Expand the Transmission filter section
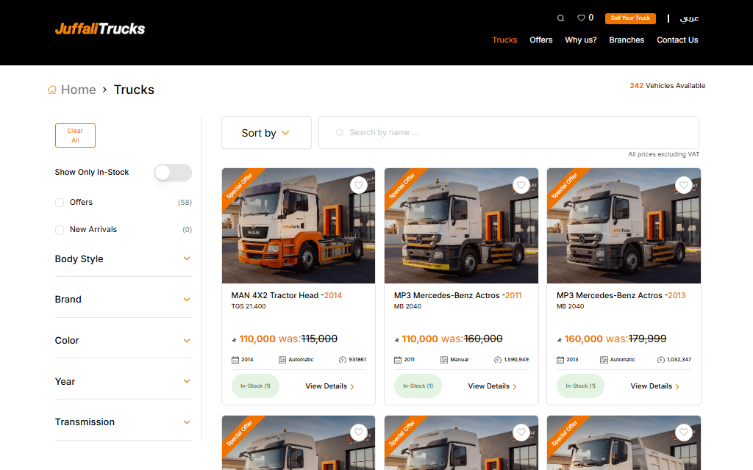Screen dimensions: 753x470 click(124, 422)
